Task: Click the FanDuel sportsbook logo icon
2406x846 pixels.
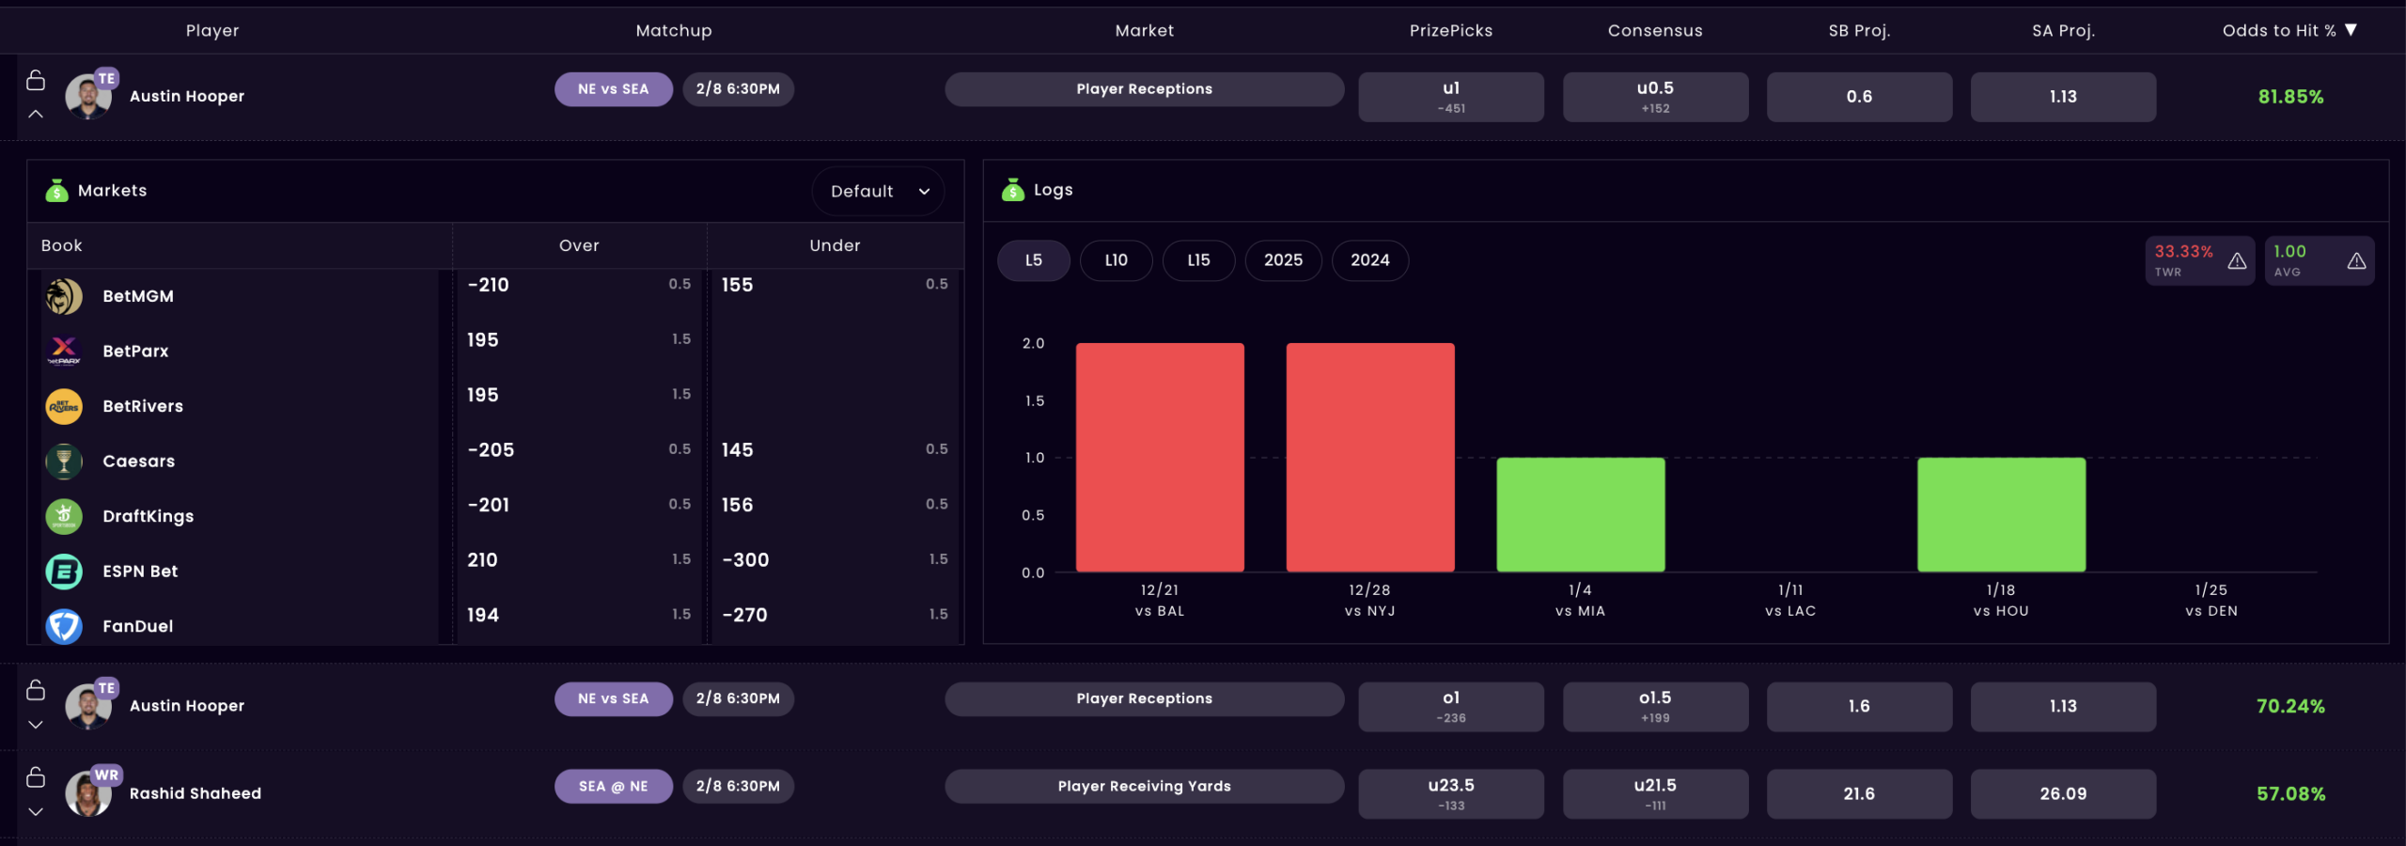Action: pos(64,626)
